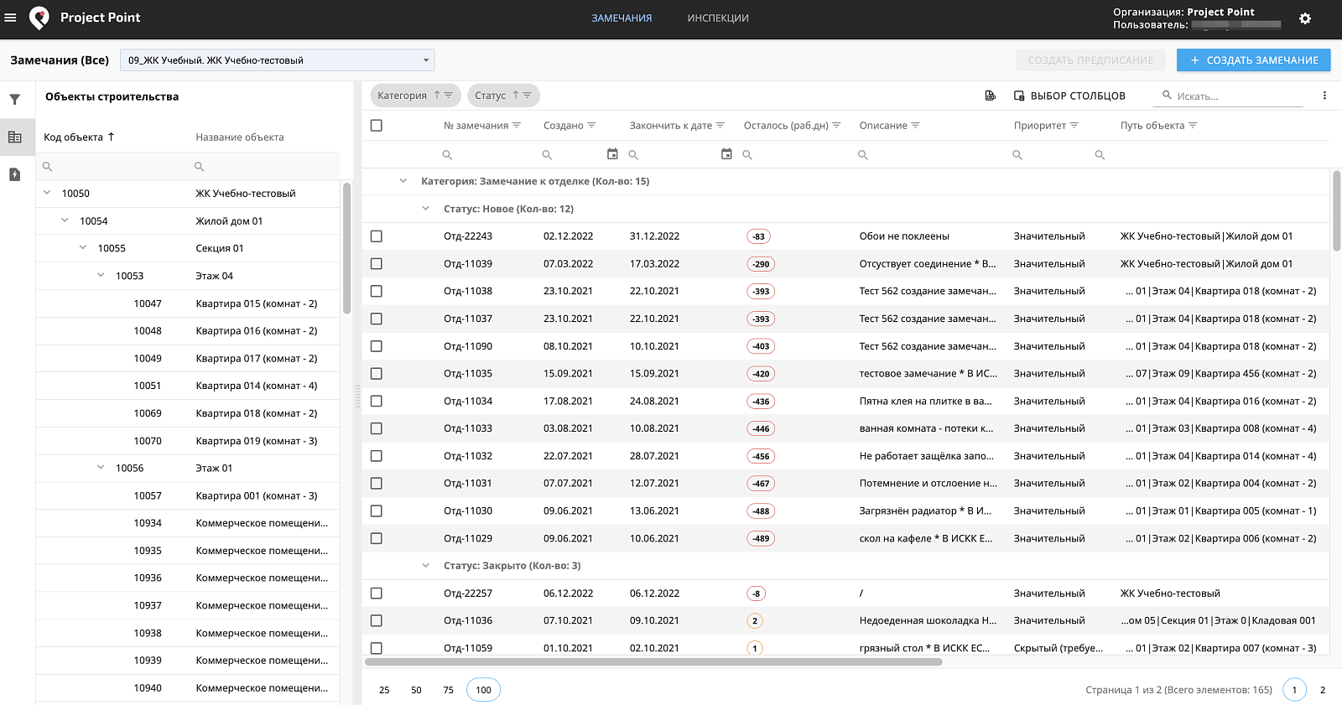Select page size 100
Viewport: 1342px width, 705px height.
484,690
